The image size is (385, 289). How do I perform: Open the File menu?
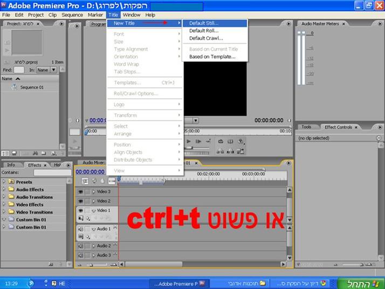click(6, 15)
